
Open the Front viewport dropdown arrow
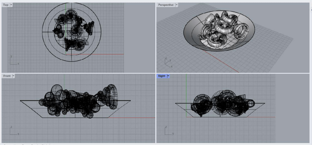click(14, 76)
